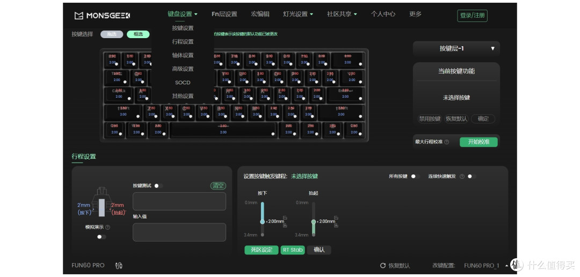This screenshot has height=277, width=580.
Task: Start calibration with 开始校准
Action: tap(479, 142)
